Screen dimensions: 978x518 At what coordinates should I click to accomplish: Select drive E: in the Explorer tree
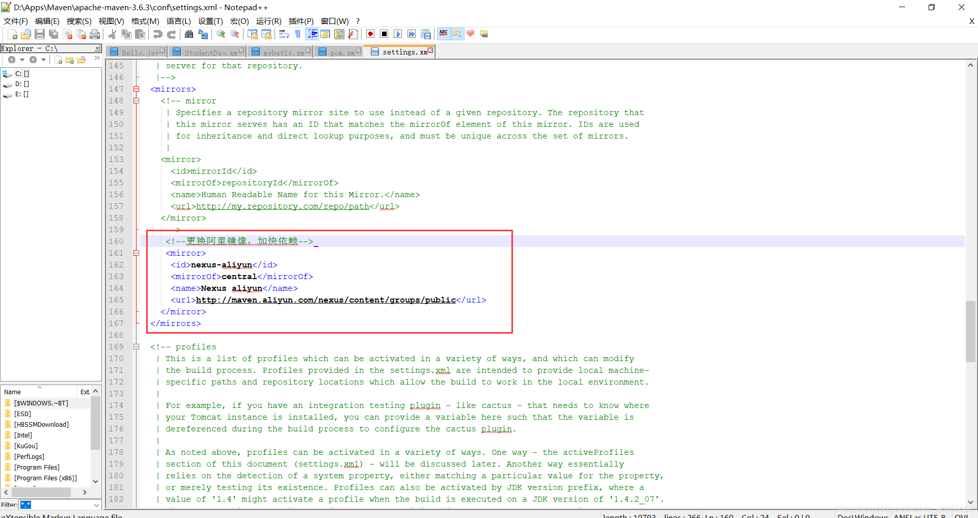(x=22, y=94)
